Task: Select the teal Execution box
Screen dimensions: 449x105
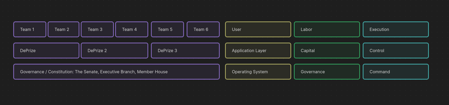Action: (x=396, y=29)
